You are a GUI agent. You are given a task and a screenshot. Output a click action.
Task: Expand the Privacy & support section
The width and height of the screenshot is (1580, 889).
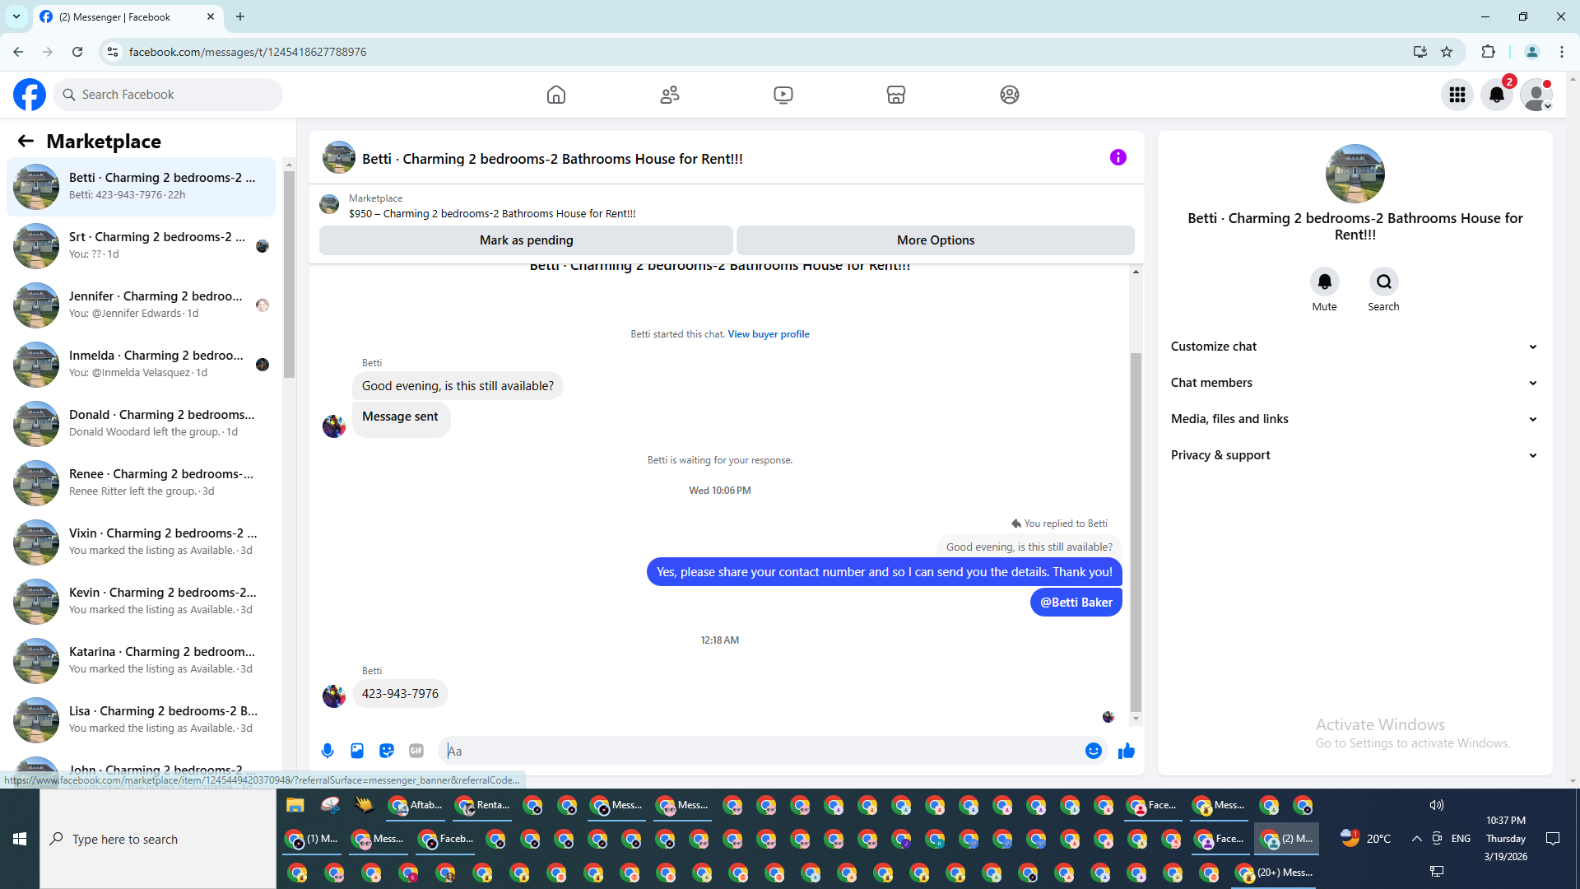1355,455
